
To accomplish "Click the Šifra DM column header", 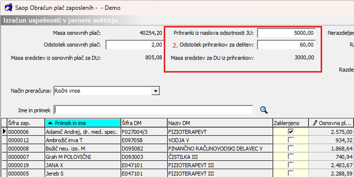I will 144,123.
